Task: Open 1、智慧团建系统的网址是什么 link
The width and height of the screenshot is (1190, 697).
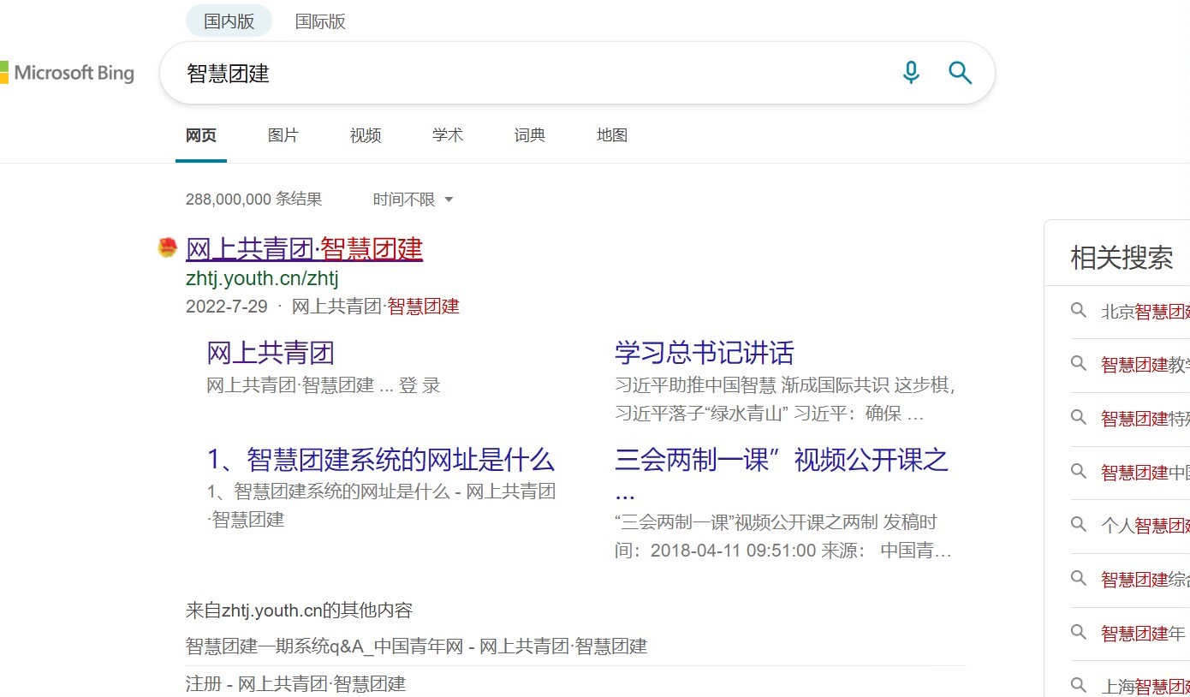Action: (x=380, y=460)
